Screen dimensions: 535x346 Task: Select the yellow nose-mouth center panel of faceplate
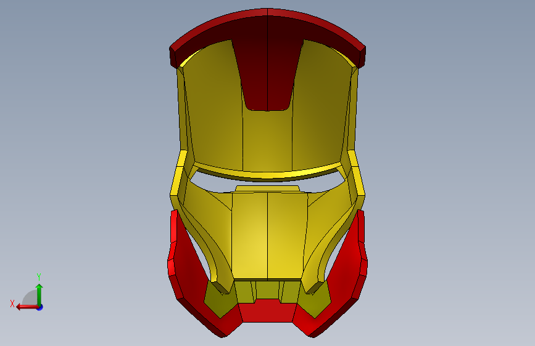[267, 236]
